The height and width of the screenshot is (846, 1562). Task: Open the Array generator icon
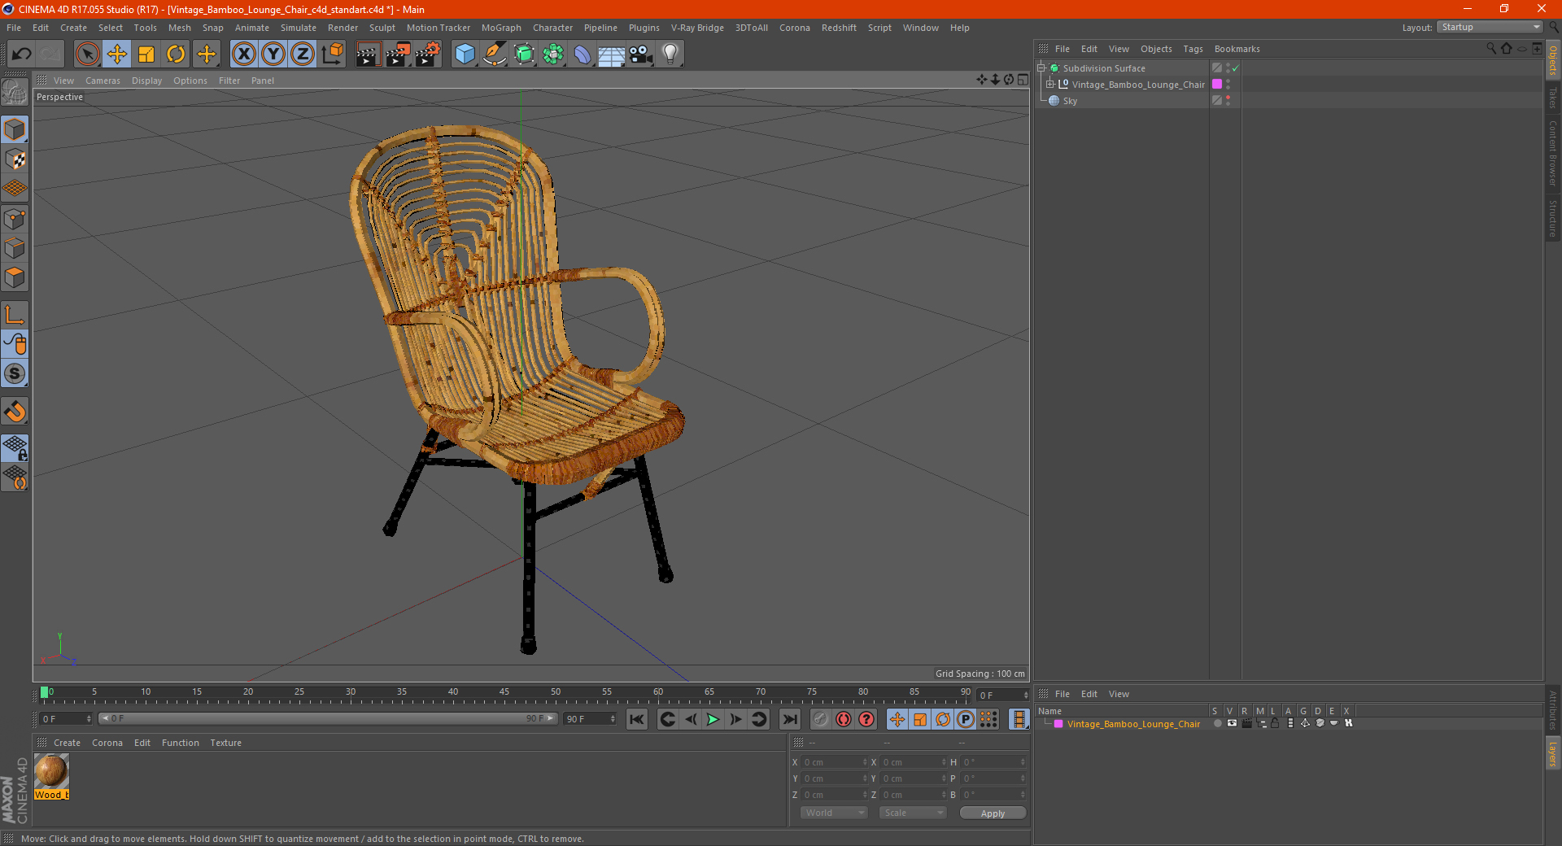coord(553,55)
